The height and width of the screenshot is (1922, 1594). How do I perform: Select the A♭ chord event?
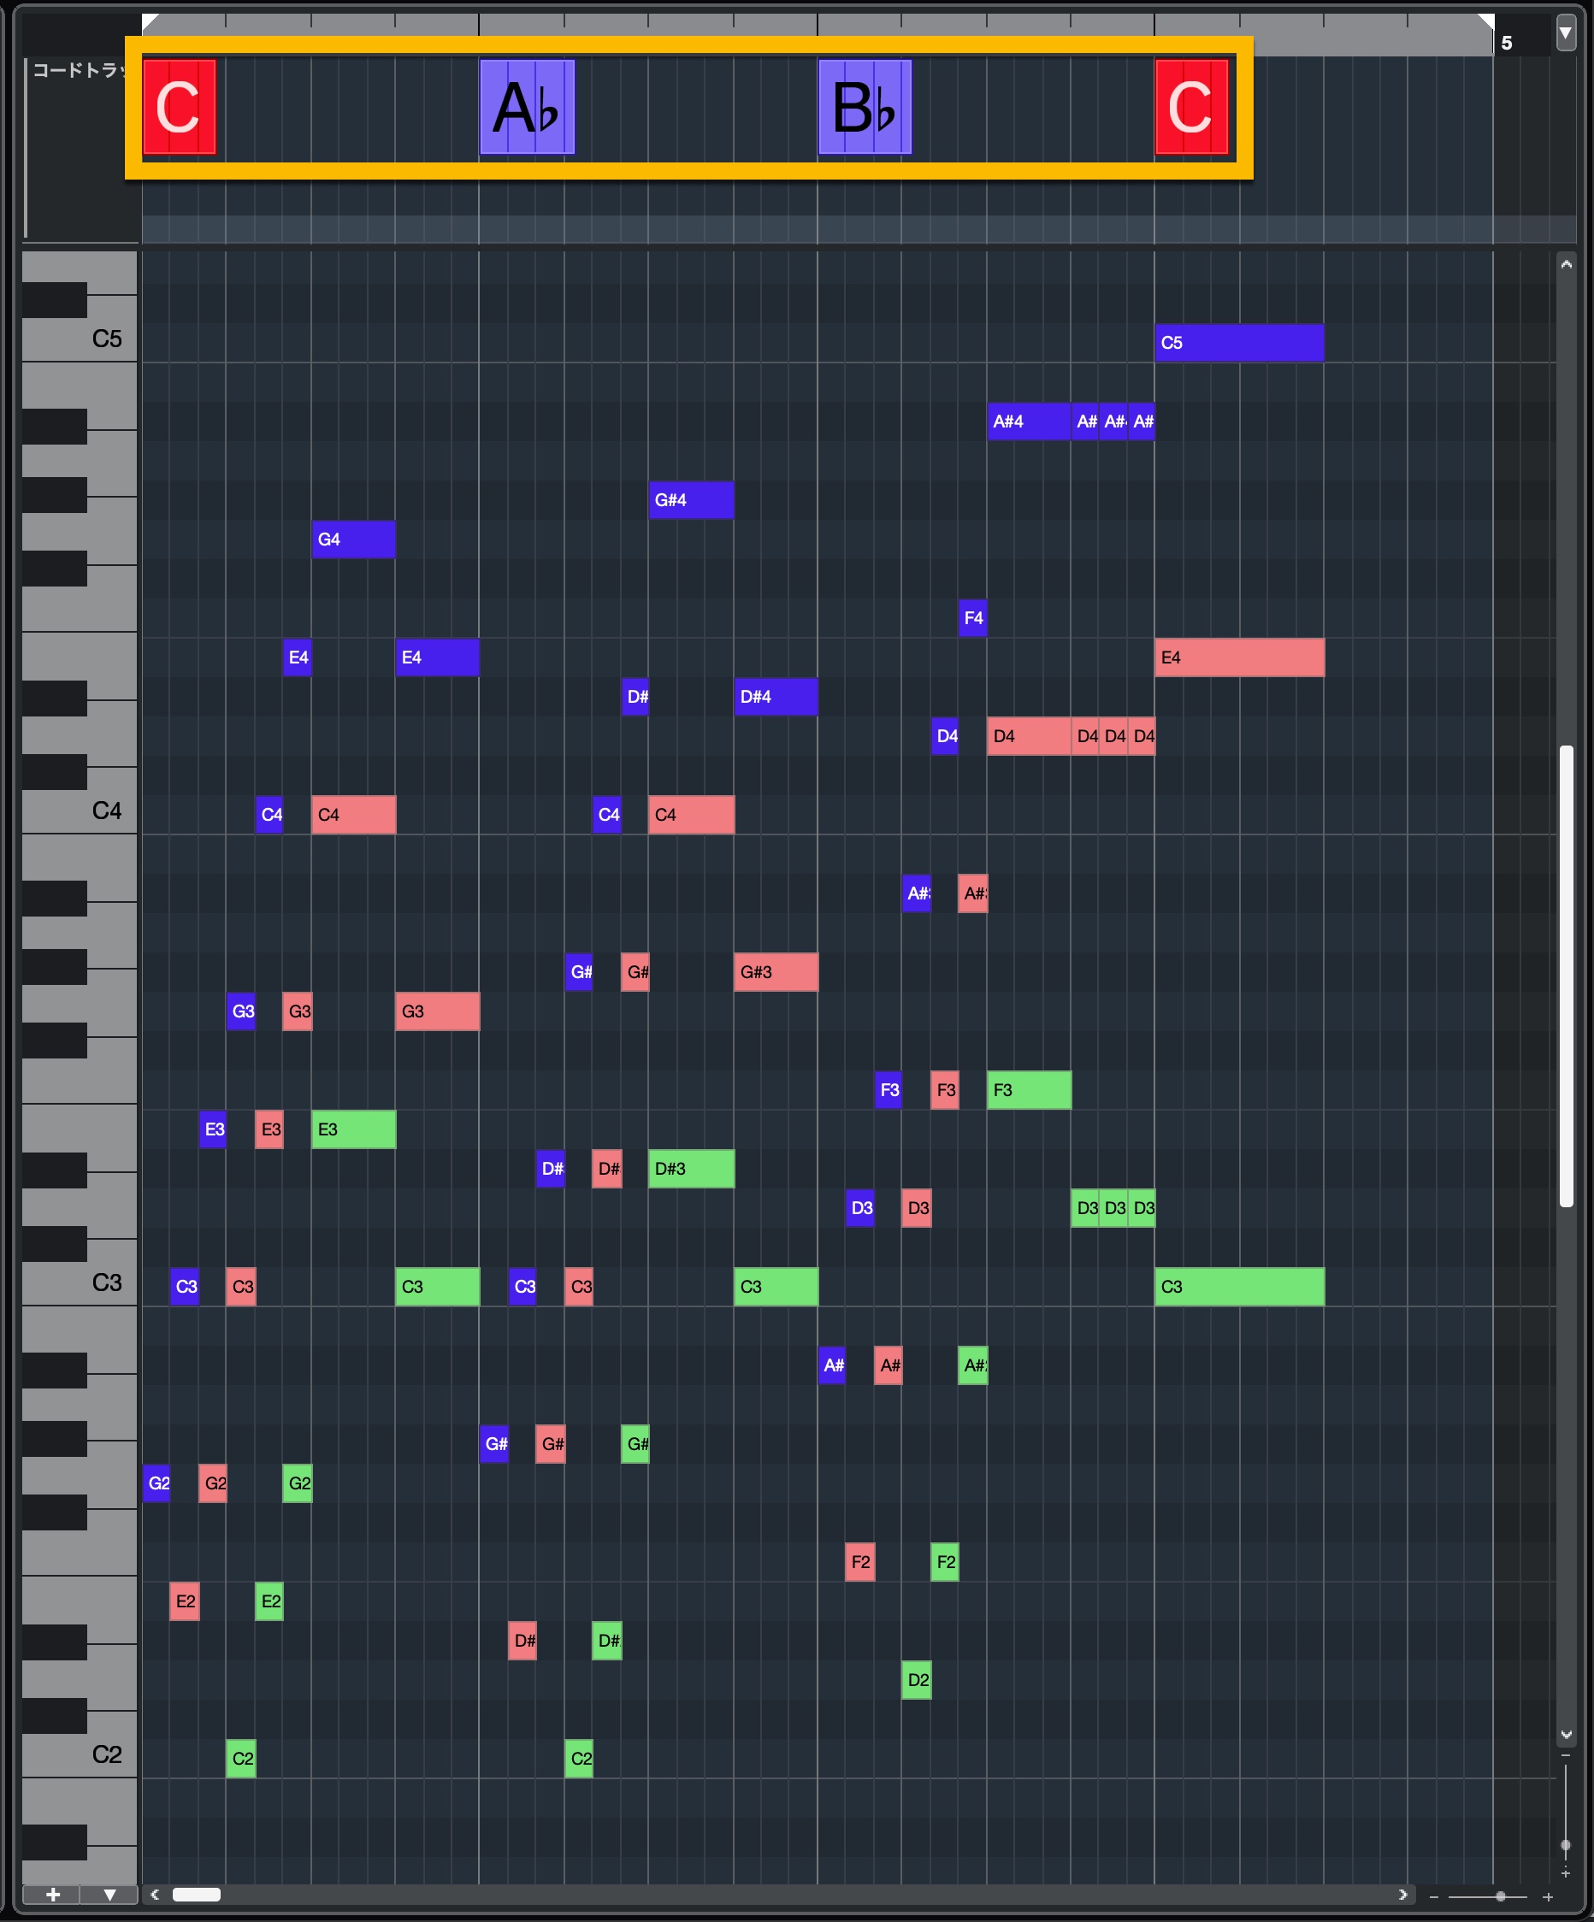coord(528,107)
